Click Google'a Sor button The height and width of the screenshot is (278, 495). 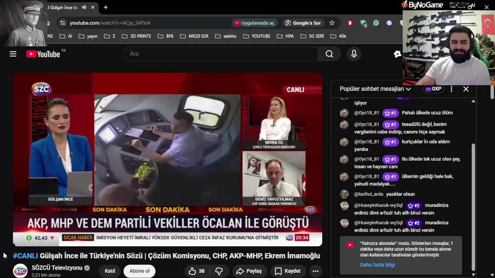point(303,23)
